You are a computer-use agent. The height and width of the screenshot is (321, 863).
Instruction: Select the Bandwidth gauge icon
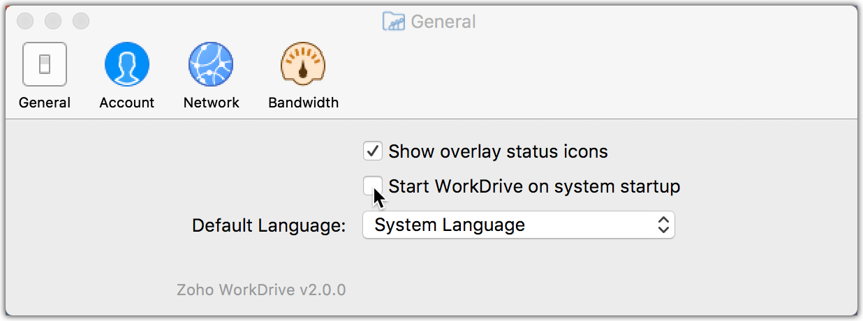pos(303,64)
